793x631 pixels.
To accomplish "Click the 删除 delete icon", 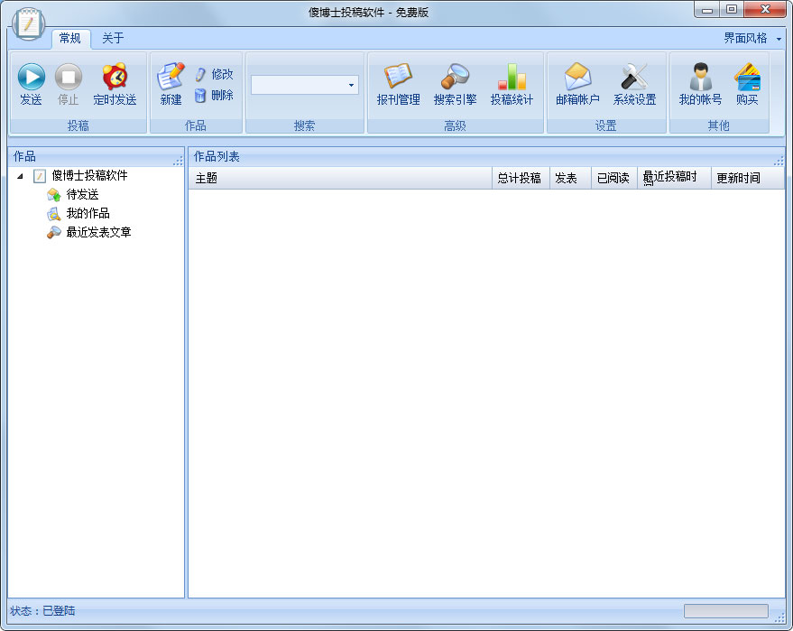I will [215, 97].
